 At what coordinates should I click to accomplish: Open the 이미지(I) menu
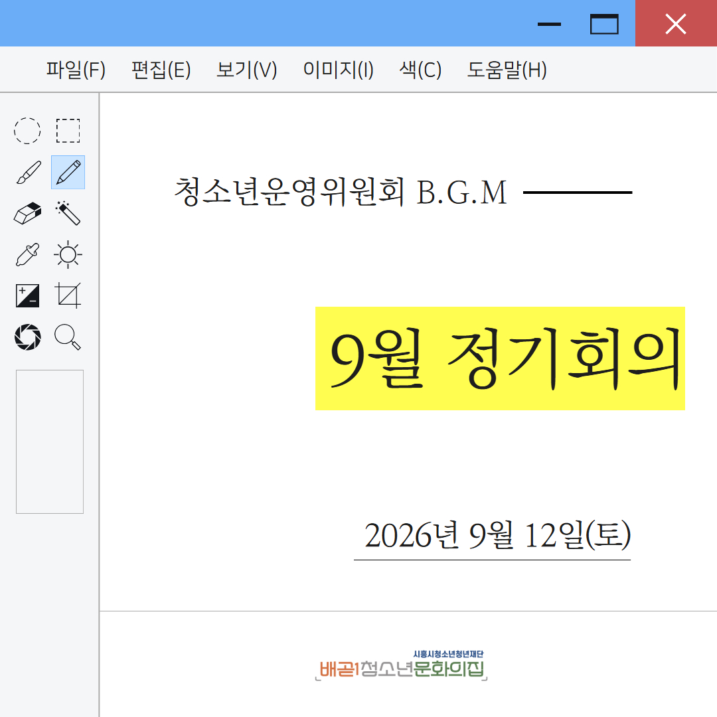339,70
